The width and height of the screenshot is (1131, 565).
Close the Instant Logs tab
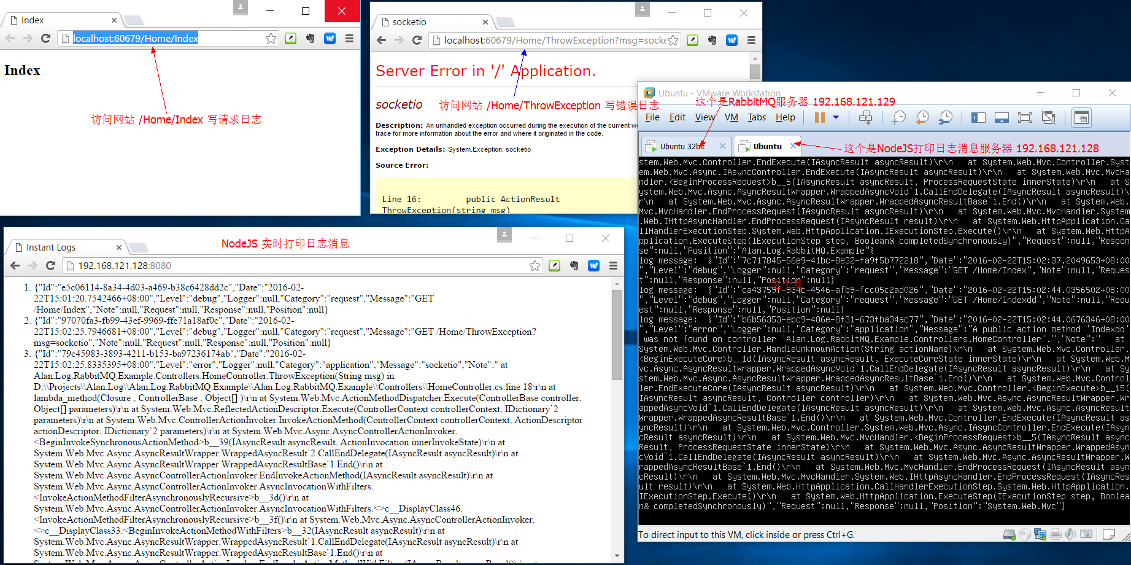119,247
